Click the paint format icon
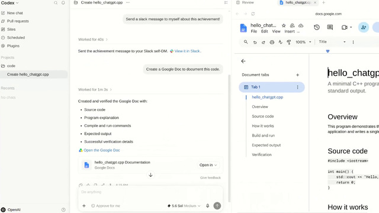The width and height of the screenshot is (379, 213). tap(288, 42)
